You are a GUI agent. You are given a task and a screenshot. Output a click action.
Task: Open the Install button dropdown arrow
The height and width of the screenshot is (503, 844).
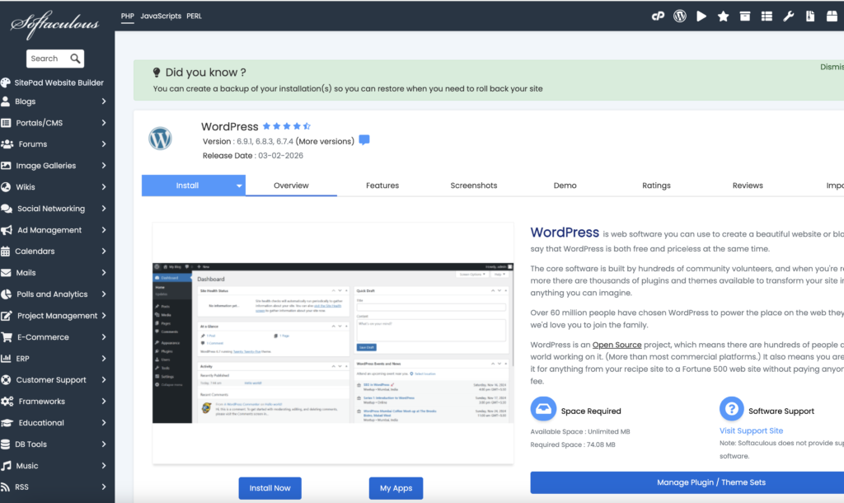[x=240, y=186]
